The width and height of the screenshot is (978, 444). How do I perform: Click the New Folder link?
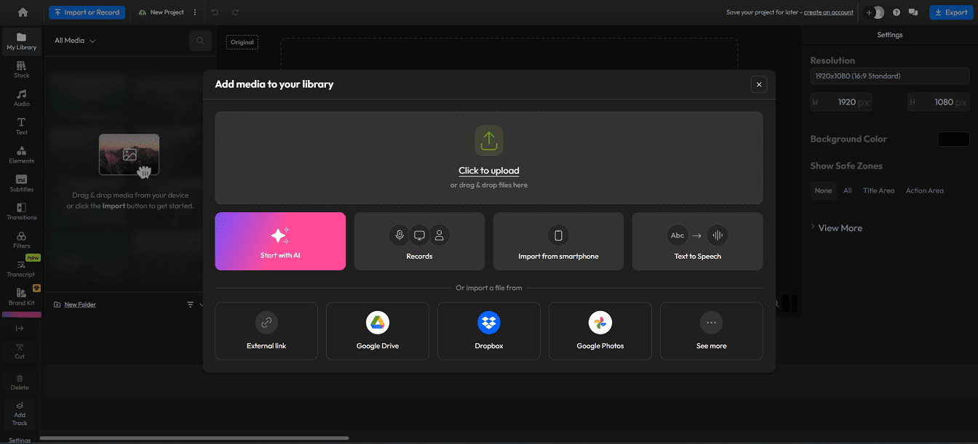(x=80, y=304)
